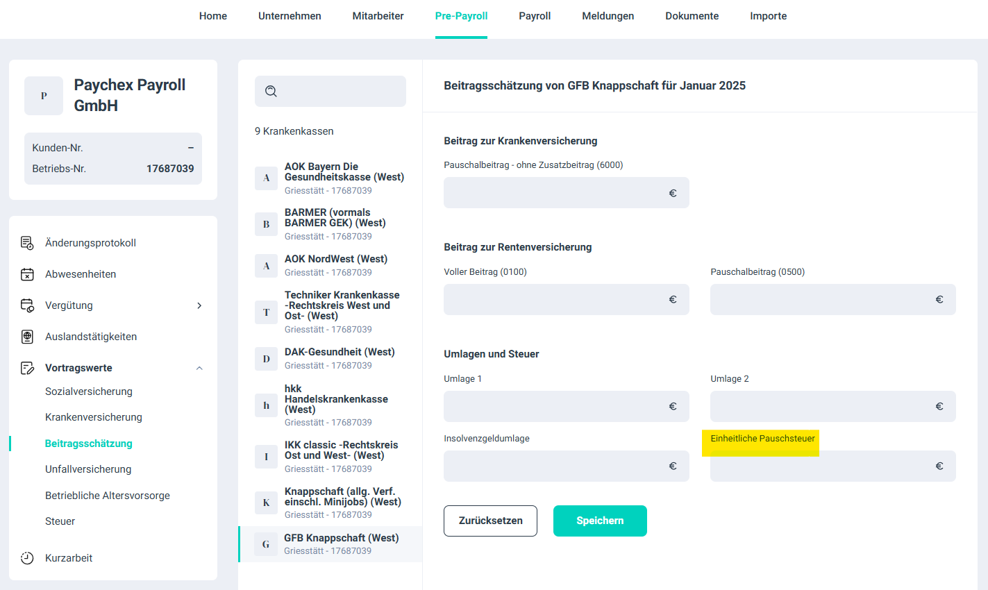The width and height of the screenshot is (988, 590).
Task: Click the Kurzarbeit clock icon
Action: pos(27,558)
